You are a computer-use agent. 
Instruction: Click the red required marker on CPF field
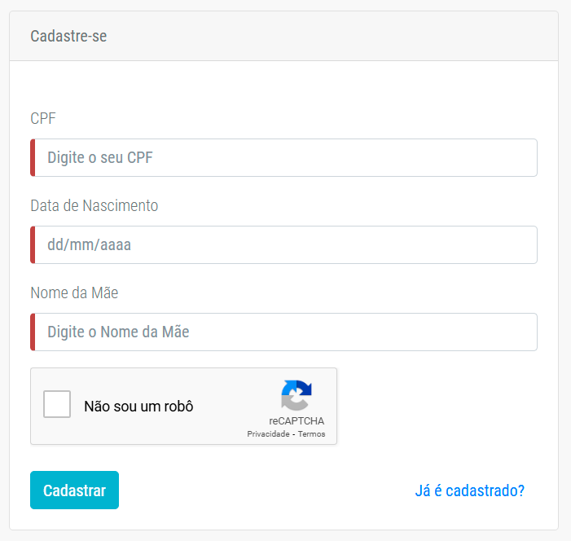[33, 158]
